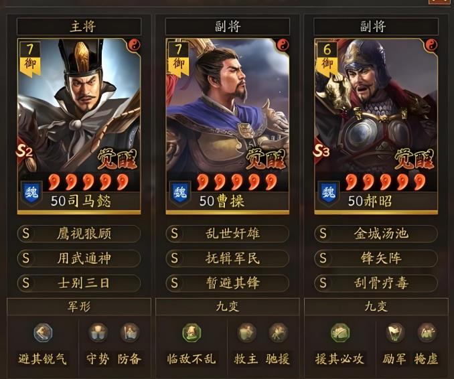Image resolution: width=454 pixels, height=379 pixels.
Task: Open the 士别三日 skill slot
Action: [x=79, y=283]
